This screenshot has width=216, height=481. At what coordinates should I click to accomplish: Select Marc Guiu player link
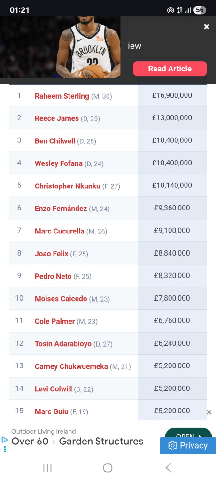coord(52,411)
